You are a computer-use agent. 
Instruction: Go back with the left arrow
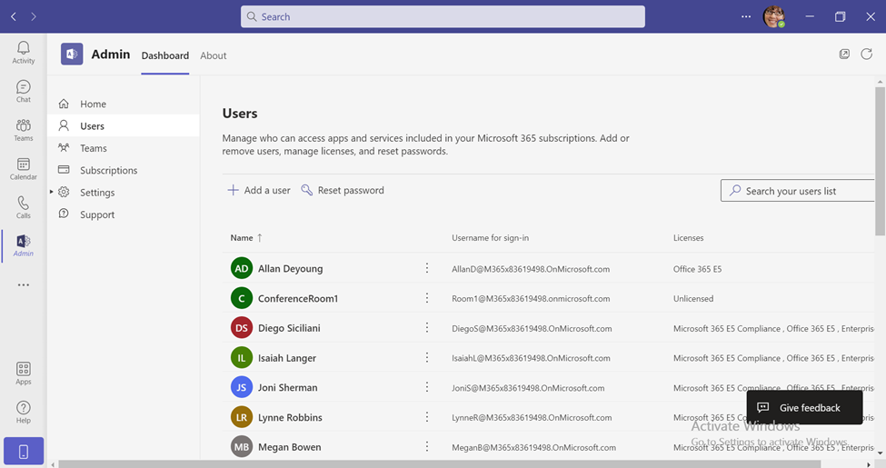point(14,16)
